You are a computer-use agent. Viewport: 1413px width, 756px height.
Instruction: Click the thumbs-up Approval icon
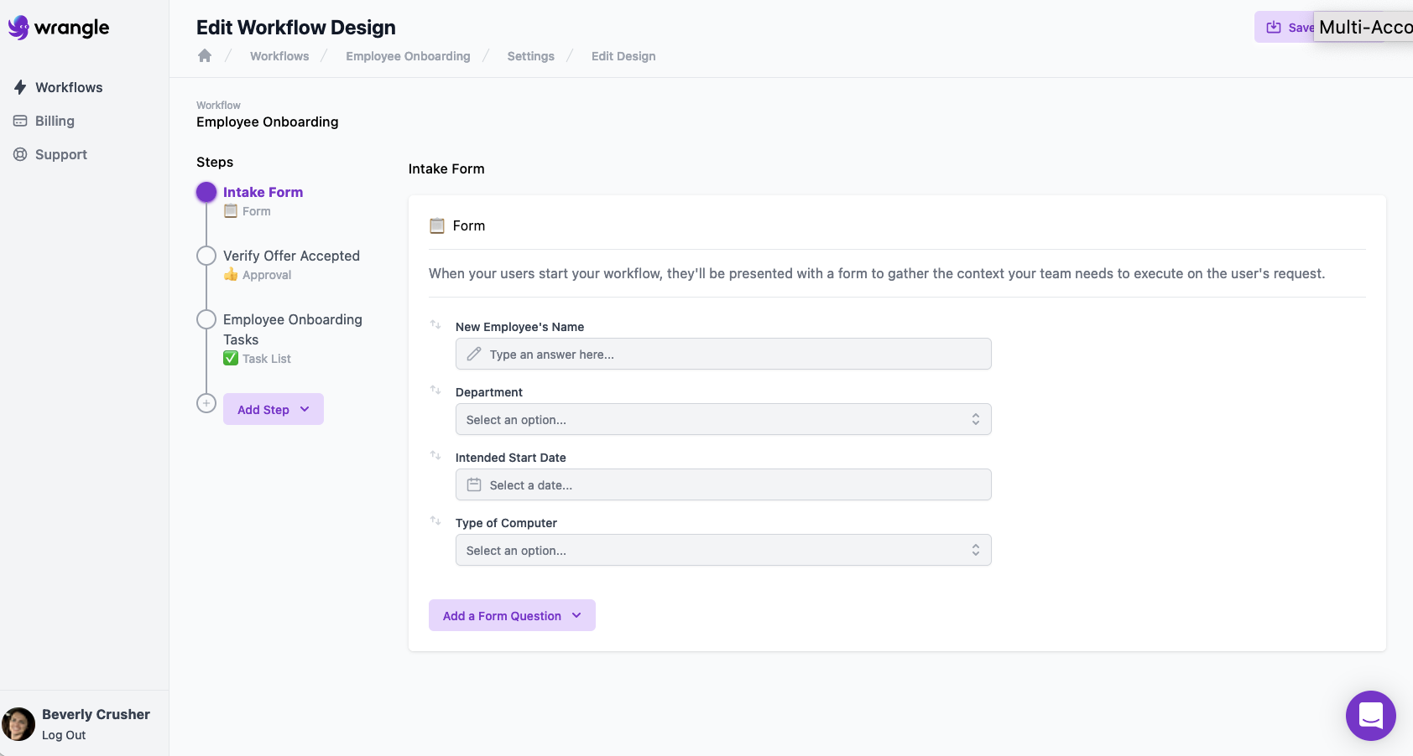point(231,274)
